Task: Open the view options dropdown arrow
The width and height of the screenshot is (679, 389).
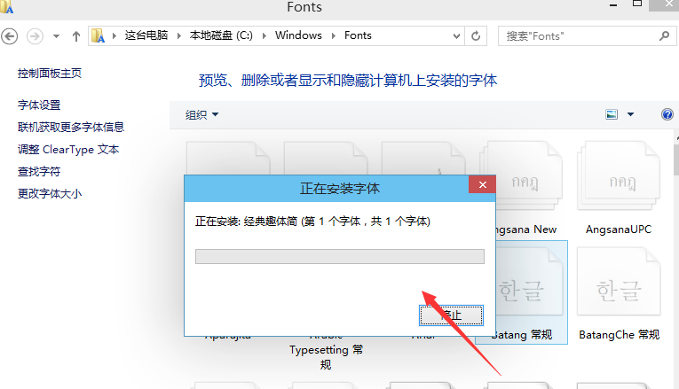Action: [x=630, y=114]
